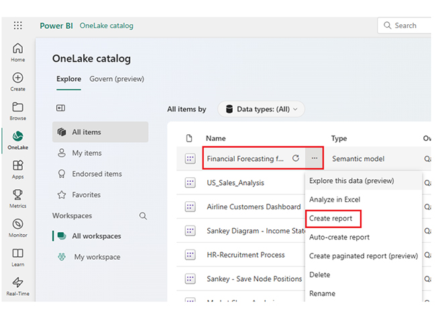Click into the Search box
Screen dimensions: 436x316
pos(404,25)
